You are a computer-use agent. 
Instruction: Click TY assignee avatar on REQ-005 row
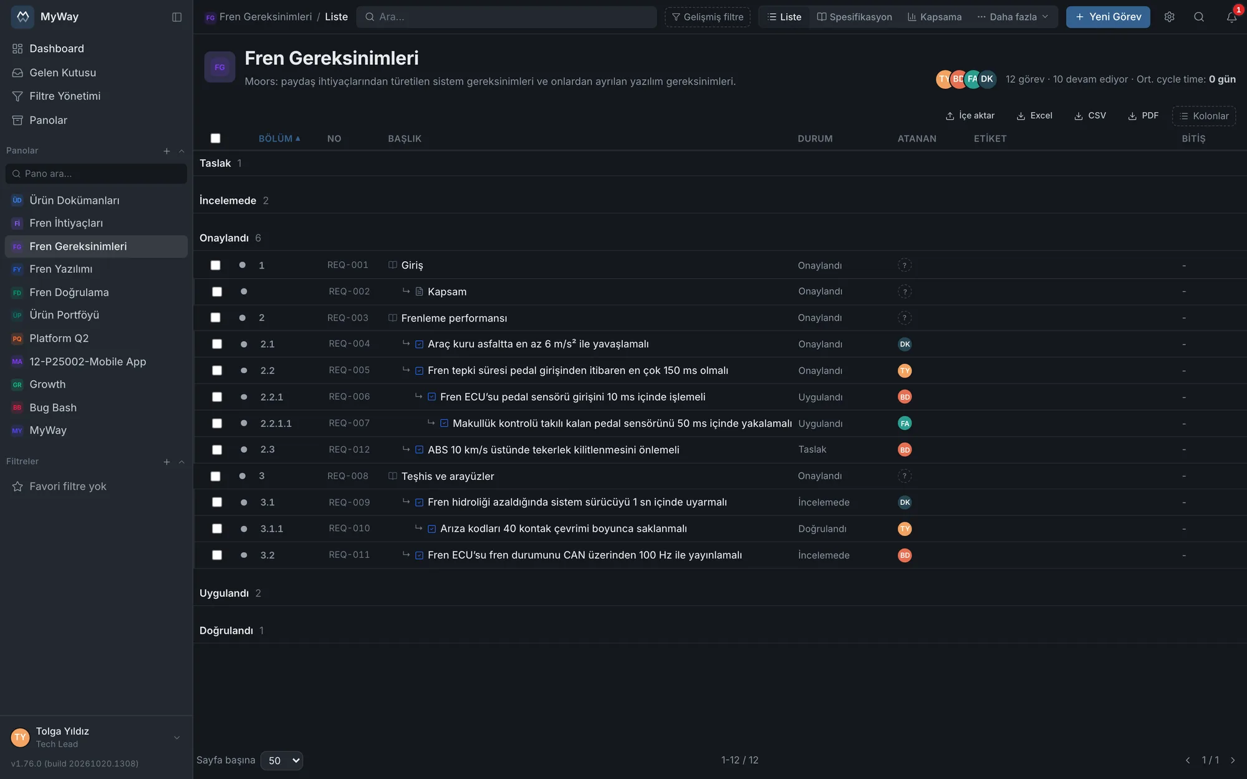pyautogui.click(x=905, y=371)
